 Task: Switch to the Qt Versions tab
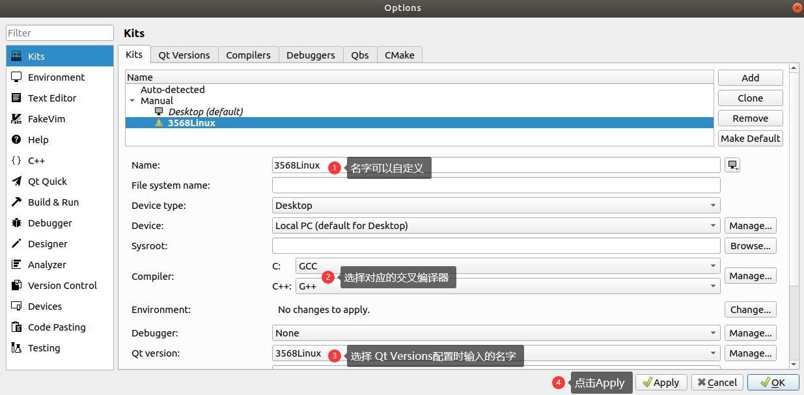pos(184,55)
